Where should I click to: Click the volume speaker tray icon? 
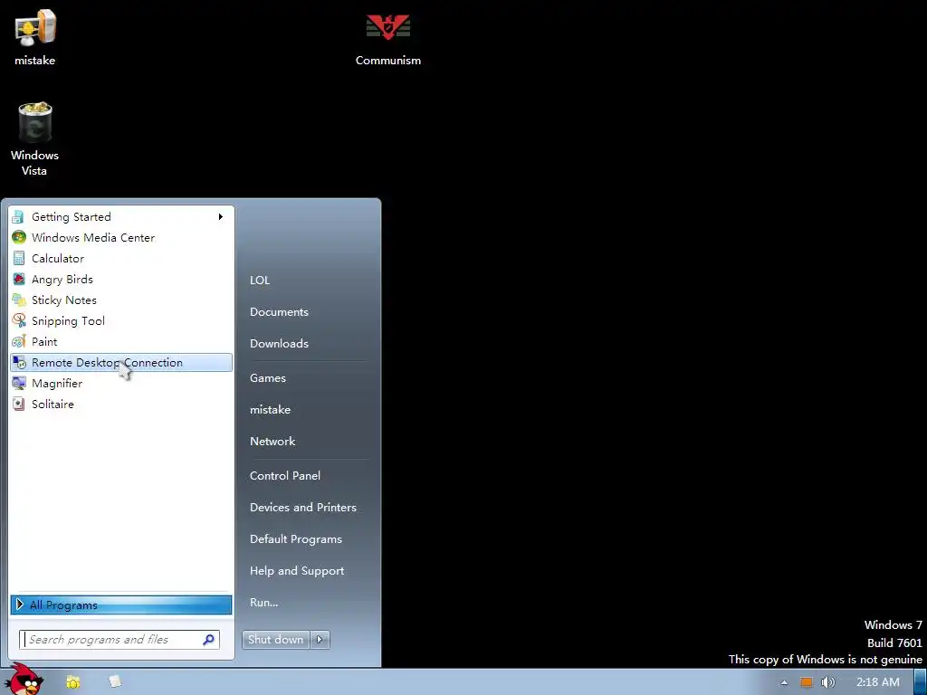click(827, 682)
